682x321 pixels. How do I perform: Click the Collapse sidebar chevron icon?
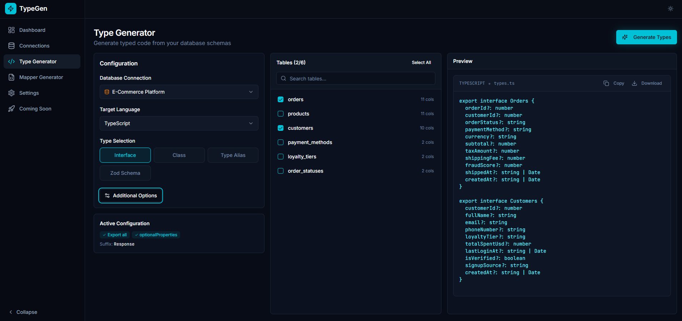11,312
